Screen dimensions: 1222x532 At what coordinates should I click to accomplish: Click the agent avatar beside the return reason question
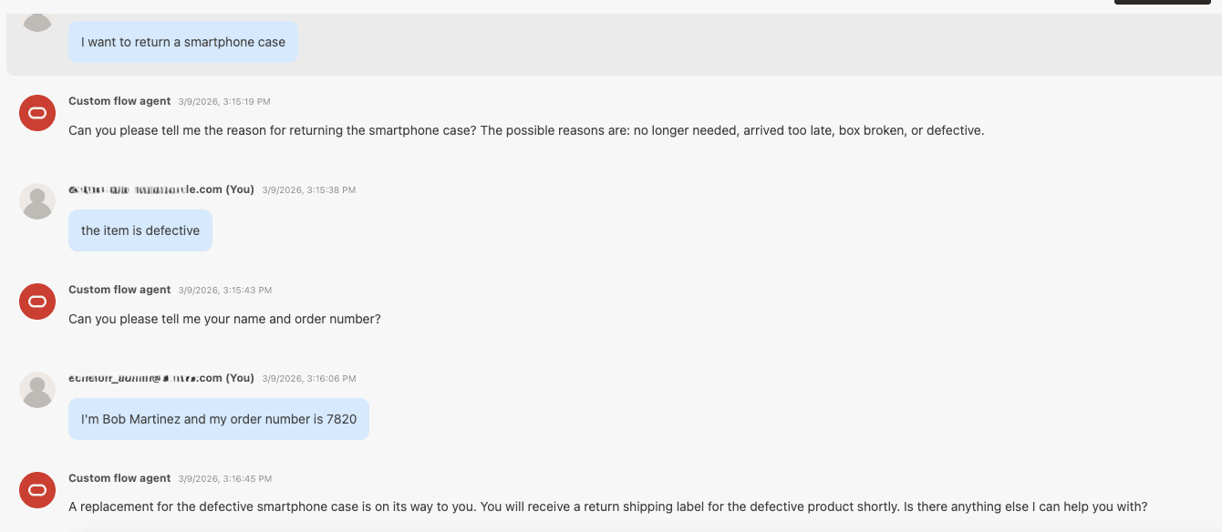point(36,113)
